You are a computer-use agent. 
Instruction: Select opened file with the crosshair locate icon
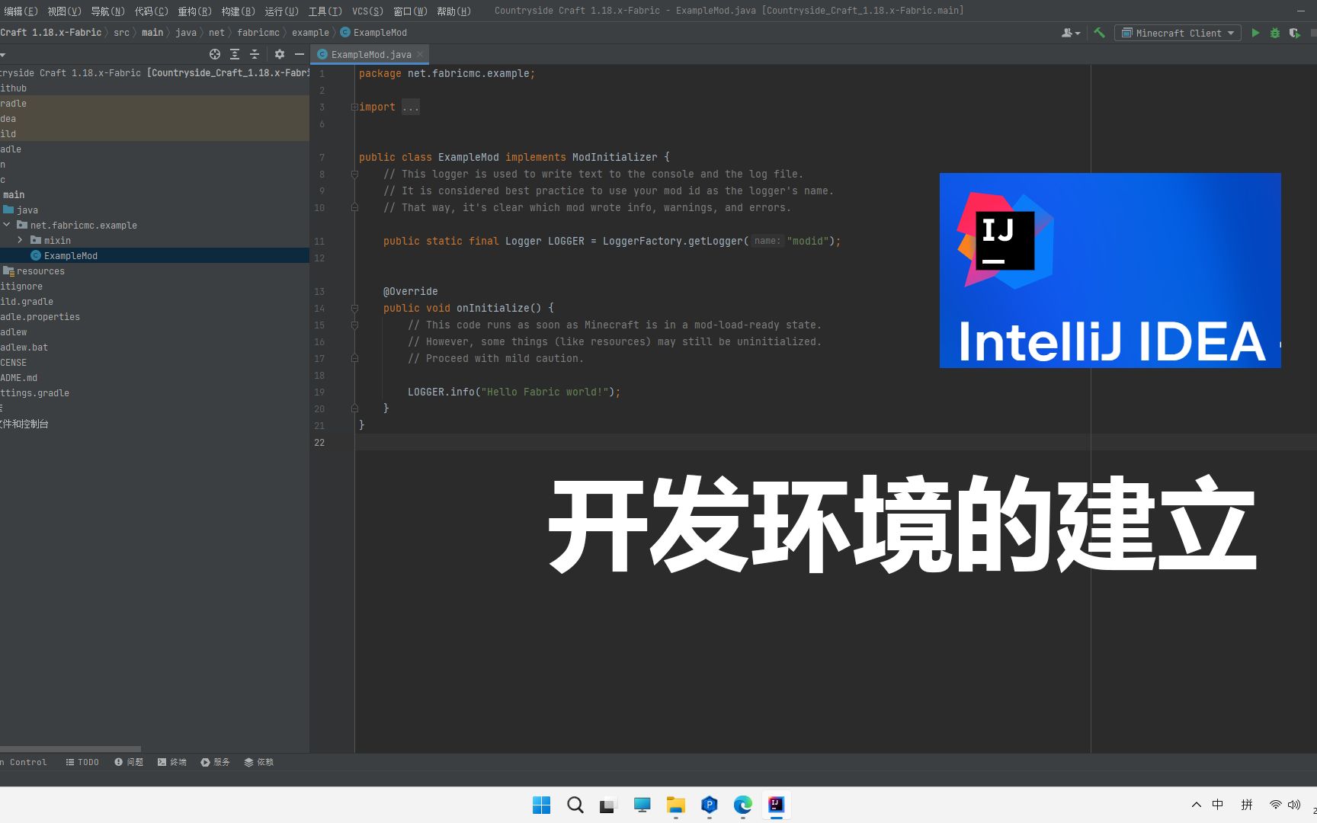click(x=215, y=54)
